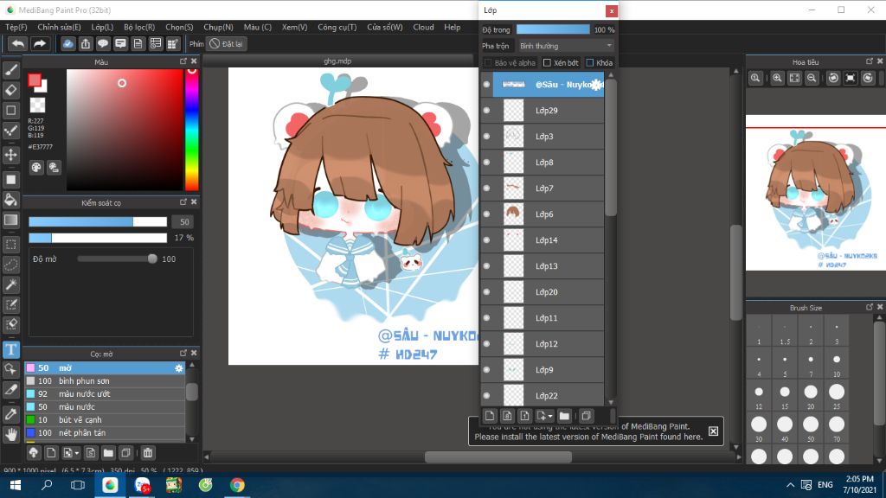
Task: Click the export share icon in toolbar
Action: pos(86,43)
